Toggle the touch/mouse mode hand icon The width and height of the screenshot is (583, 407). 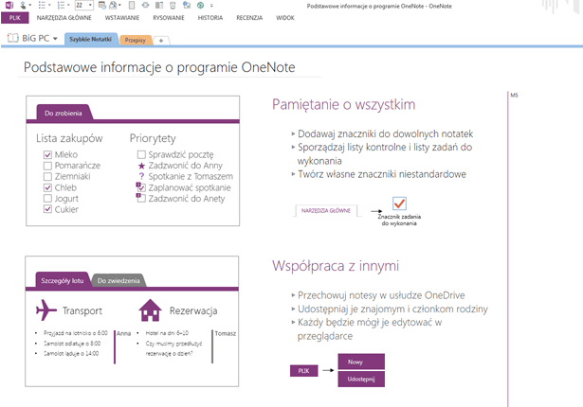(23, 5)
